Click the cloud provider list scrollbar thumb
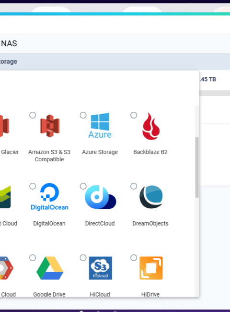The width and height of the screenshot is (230, 312). 197,168
